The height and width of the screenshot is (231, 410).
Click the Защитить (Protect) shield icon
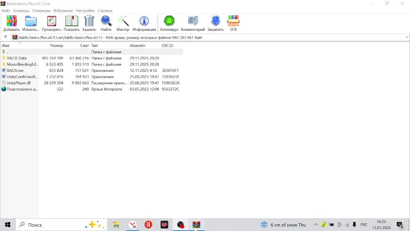click(216, 23)
